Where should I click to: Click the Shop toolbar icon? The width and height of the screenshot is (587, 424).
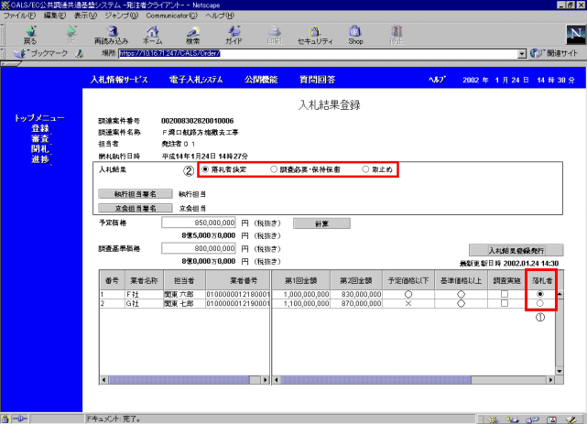[355, 35]
